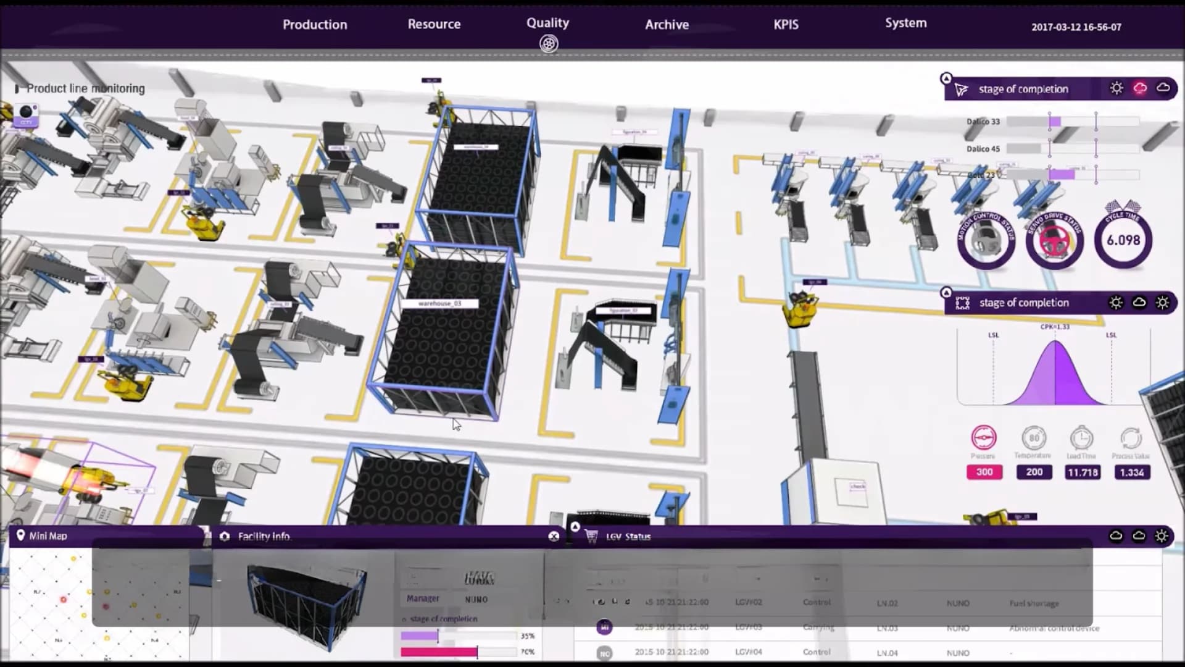1185x667 pixels.
Task: Open the System menu
Action: point(905,23)
